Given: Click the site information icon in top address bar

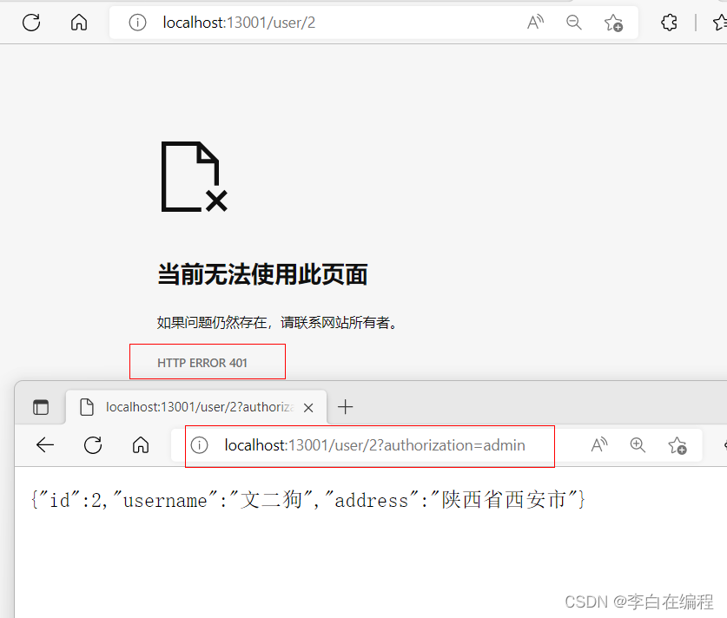Looking at the screenshot, I should (137, 23).
